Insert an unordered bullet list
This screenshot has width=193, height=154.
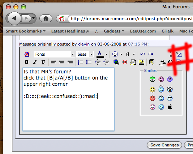click(89, 62)
